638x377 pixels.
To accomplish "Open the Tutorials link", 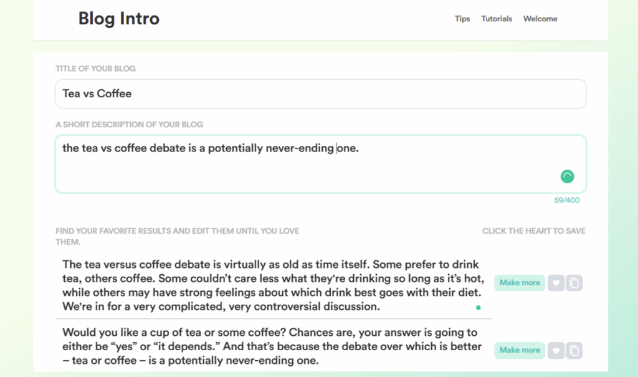I will point(497,19).
